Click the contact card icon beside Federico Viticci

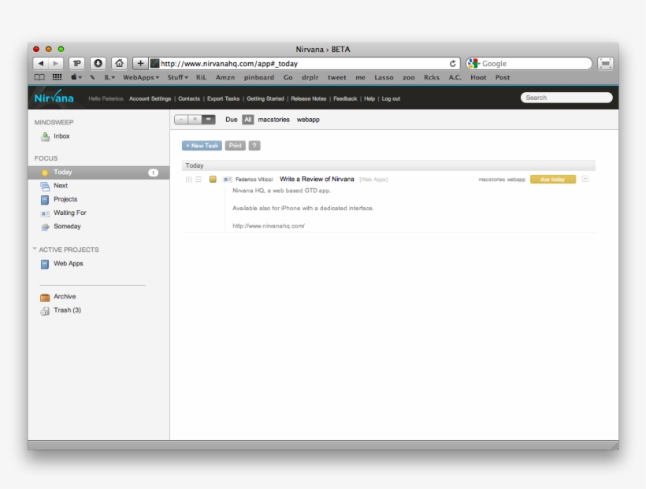pos(228,180)
